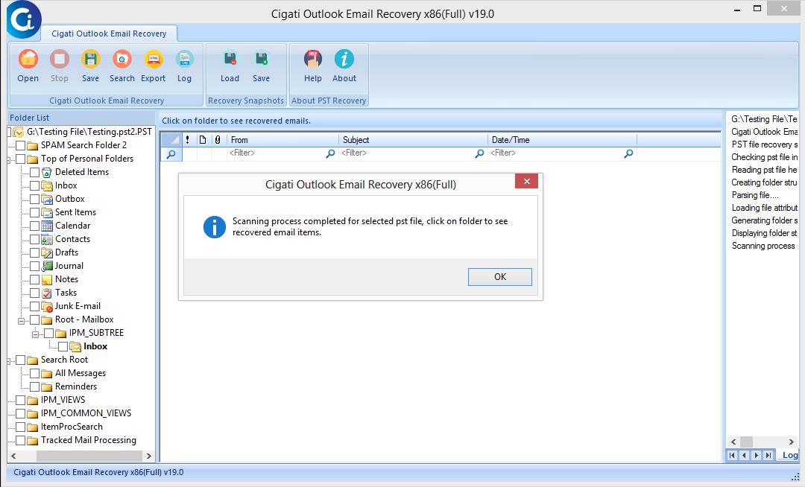This screenshot has height=487, width=805.
Task: Select the bold Inbox under IPM_SUBTREE
Action: pyautogui.click(x=95, y=346)
